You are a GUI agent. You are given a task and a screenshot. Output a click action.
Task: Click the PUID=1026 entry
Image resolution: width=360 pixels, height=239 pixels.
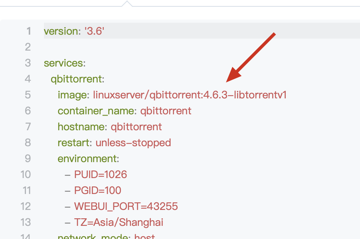pyautogui.click(x=100, y=174)
